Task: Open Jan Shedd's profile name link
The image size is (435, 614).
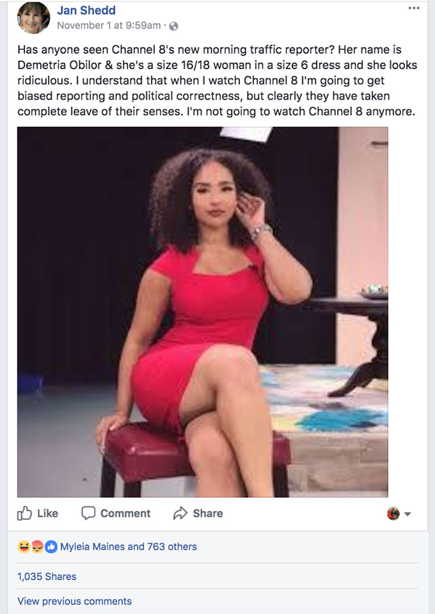Action: [x=86, y=10]
